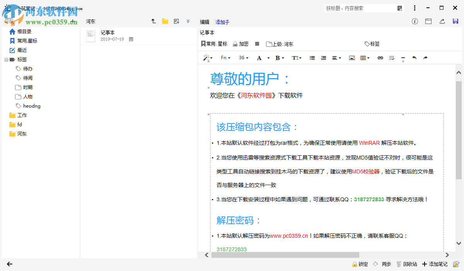Click 添加笔记 to add a new note
Image resolution: width=464 pixels, height=271 pixels.
(435, 264)
